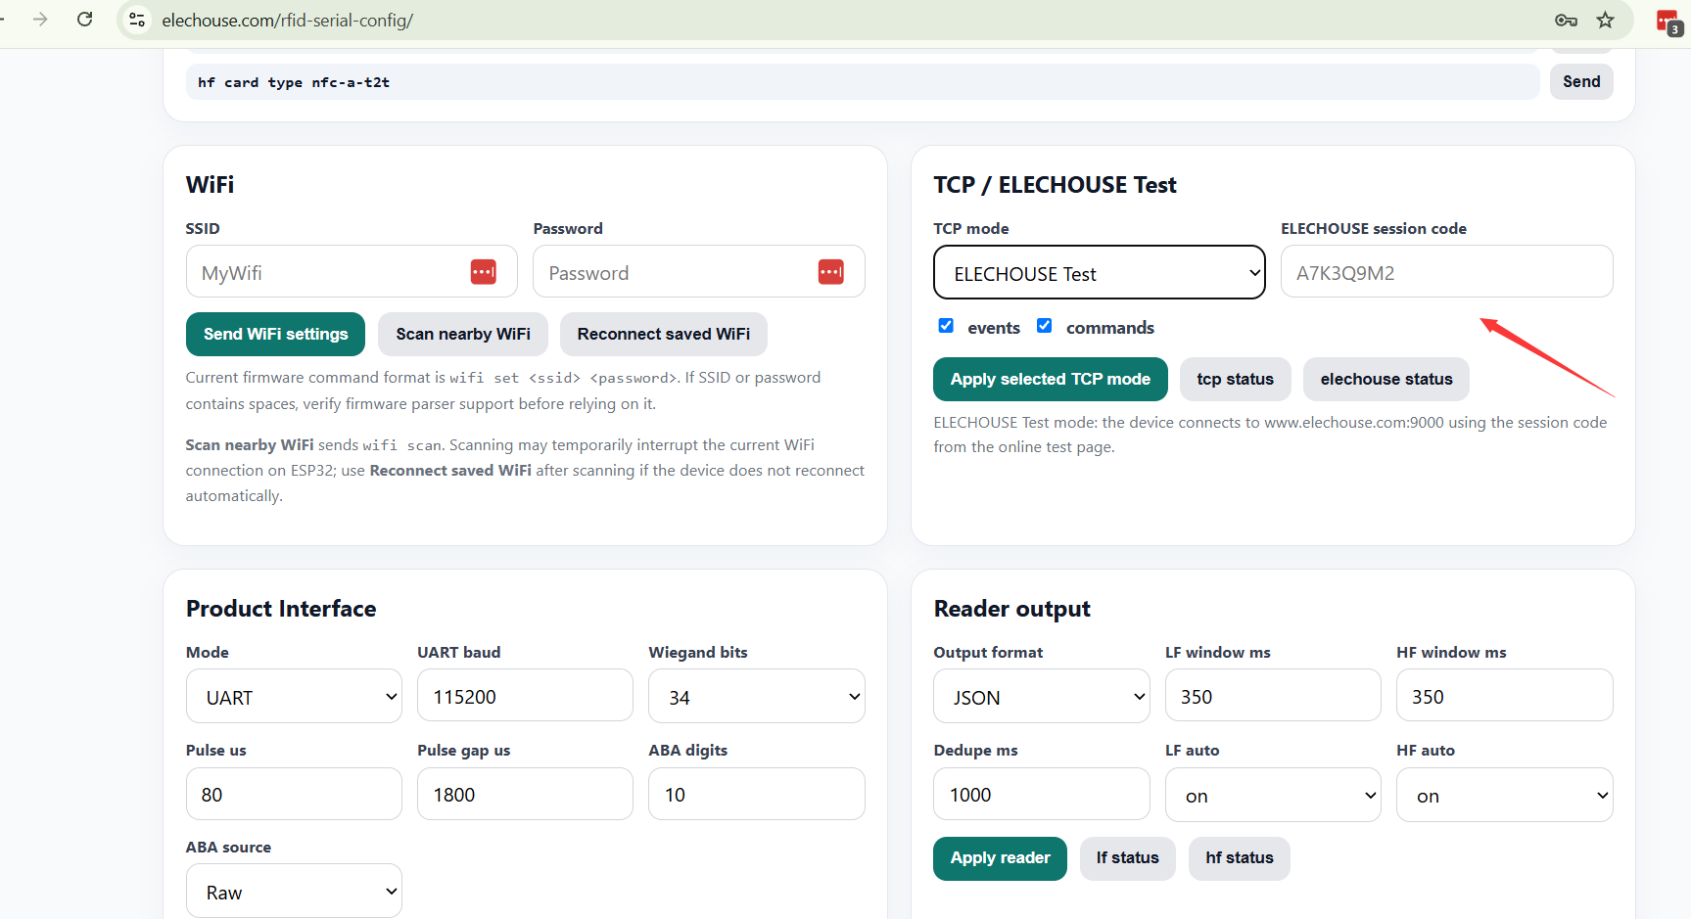
Task: Click the browser forward arrow
Action: tap(40, 20)
